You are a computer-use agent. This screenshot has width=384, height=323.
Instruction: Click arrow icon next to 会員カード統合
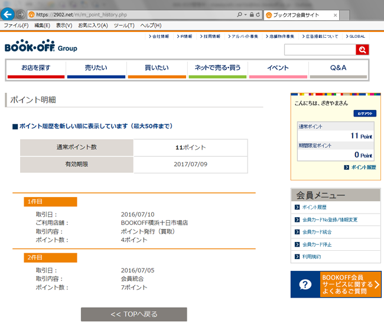(x=297, y=232)
